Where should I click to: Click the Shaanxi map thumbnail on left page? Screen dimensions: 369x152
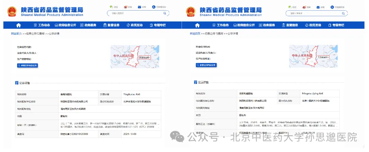tap(135, 56)
